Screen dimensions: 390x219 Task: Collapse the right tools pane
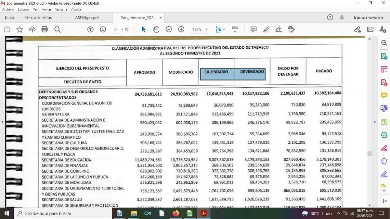374,122
